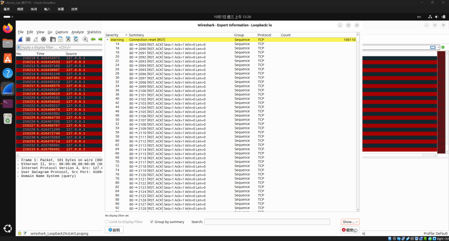Open expert info yellow circle in status bar

tap(19, 233)
